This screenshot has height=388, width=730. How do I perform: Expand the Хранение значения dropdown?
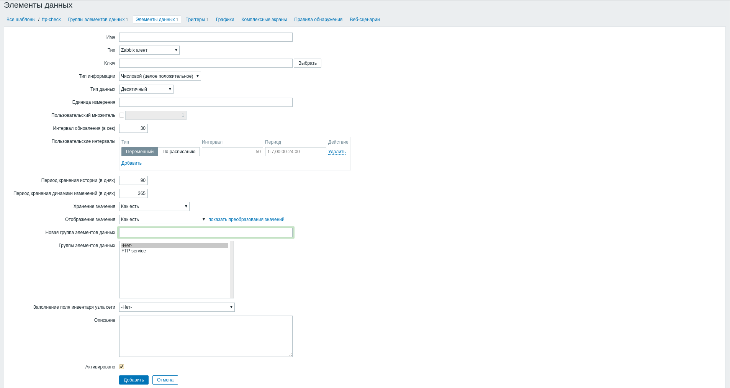click(x=154, y=206)
